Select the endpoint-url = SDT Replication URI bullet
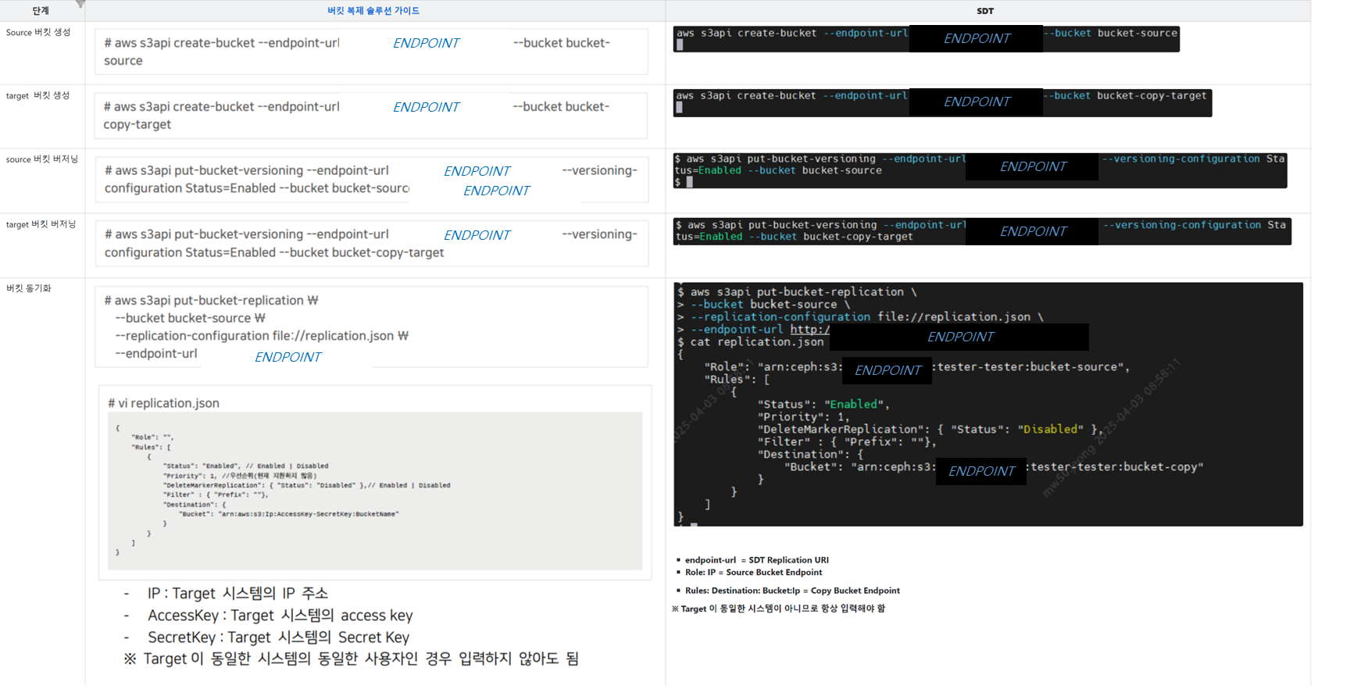1350x689 pixels. [756, 560]
